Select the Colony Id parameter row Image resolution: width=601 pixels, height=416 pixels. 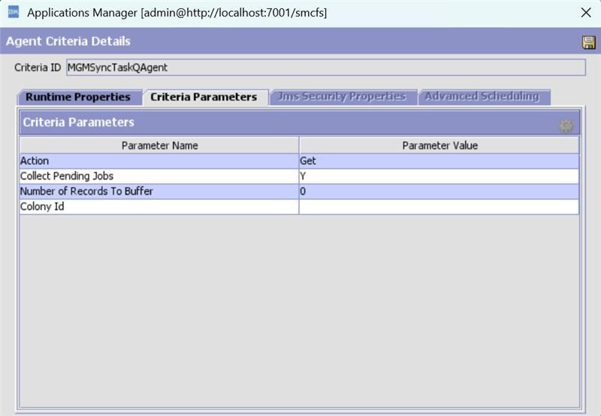pos(159,206)
